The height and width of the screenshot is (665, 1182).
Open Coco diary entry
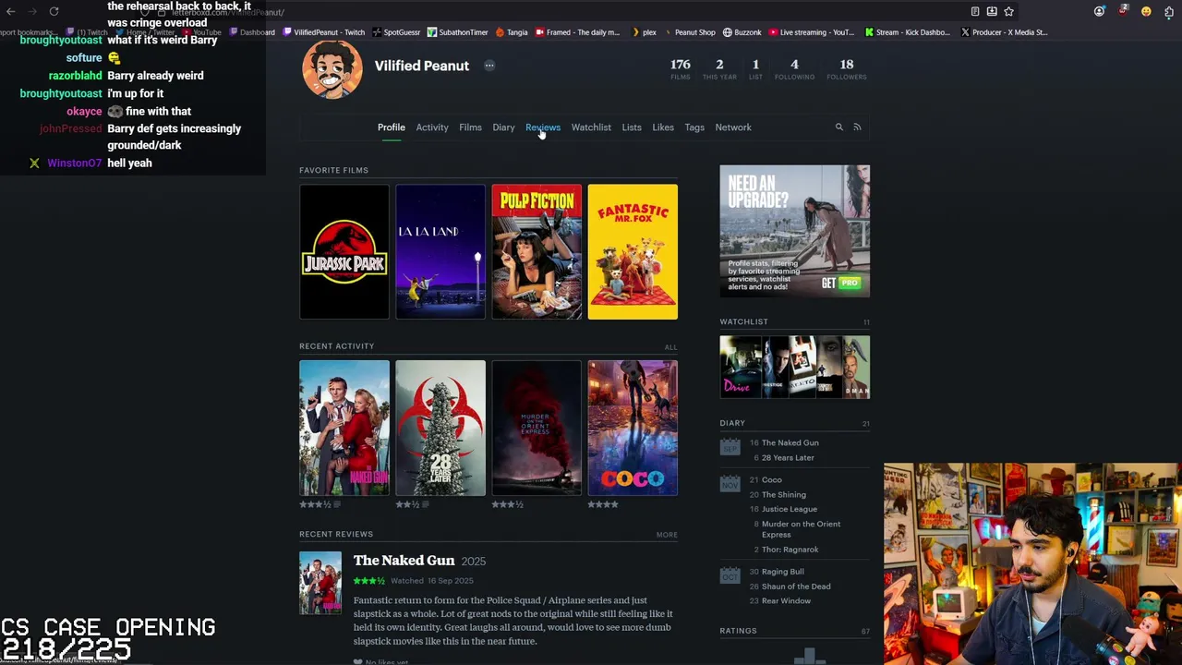click(x=772, y=479)
